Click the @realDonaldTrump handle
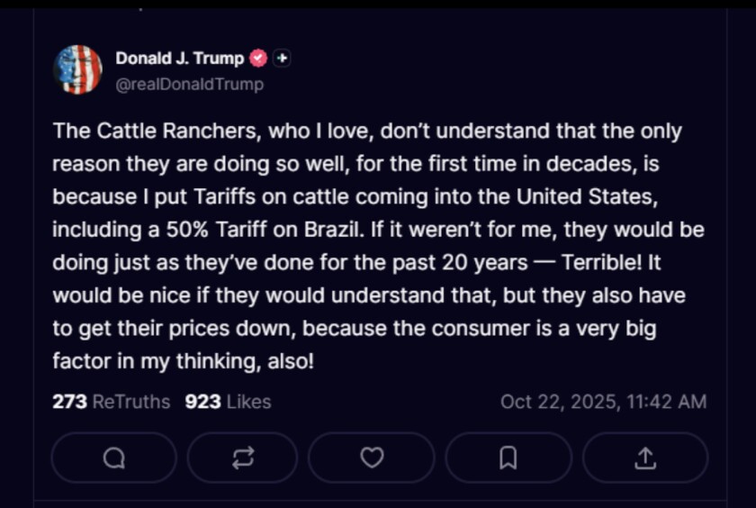 pos(189,84)
